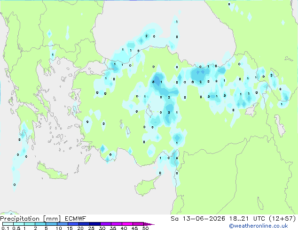Click the map value '3' over southern Turkey
Image resolution: width=298 pixels, height=230 pixels.
point(169,113)
